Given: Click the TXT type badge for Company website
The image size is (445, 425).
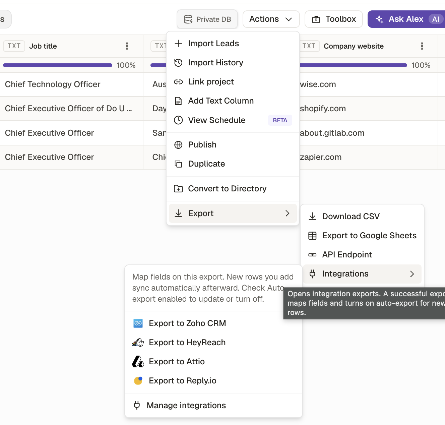Looking at the screenshot, I should point(309,46).
